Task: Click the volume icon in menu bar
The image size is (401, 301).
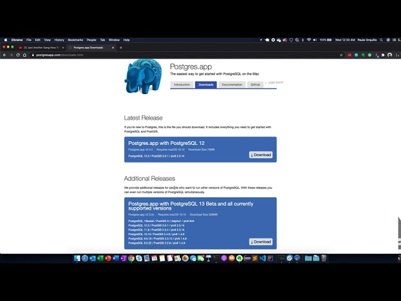Action: [315, 40]
